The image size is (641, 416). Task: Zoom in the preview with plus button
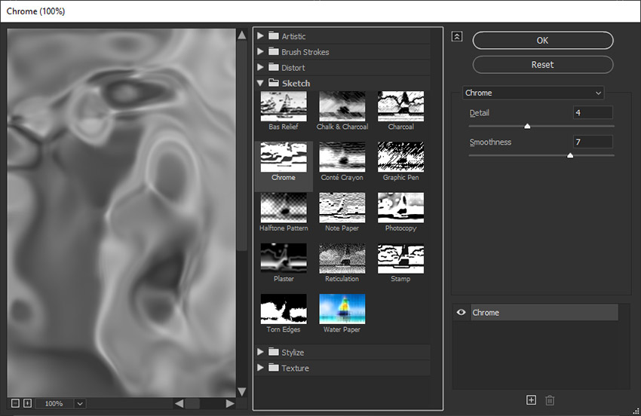coord(27,403)
